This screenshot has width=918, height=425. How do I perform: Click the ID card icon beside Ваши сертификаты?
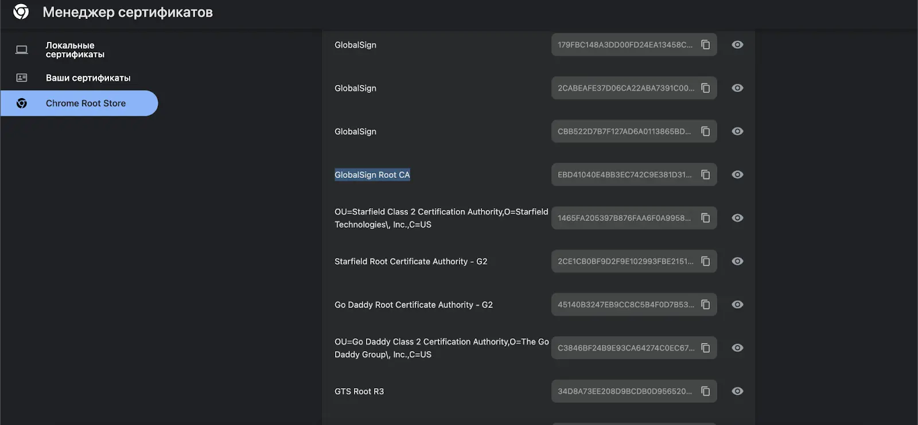coord(22,77)
